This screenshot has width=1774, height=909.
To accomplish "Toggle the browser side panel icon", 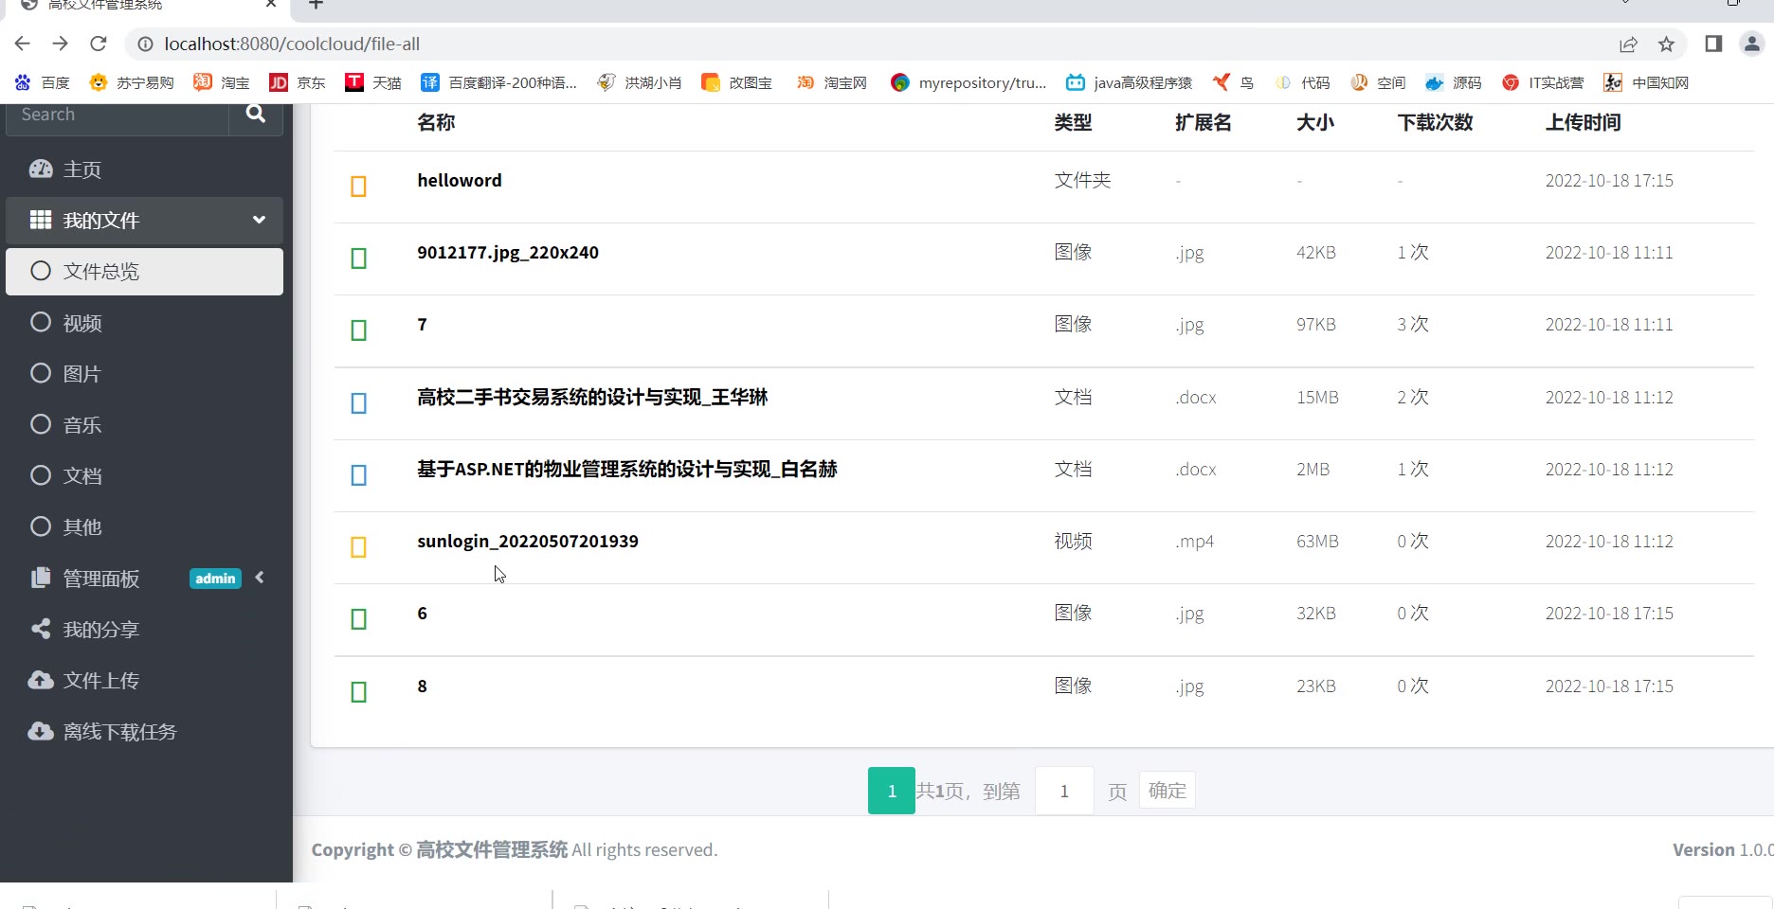I will (x=1713, y=44).
